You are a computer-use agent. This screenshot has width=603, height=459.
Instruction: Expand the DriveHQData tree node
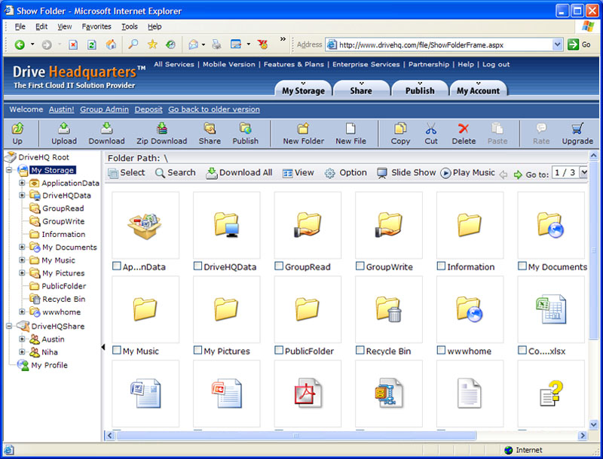(22, 196)
